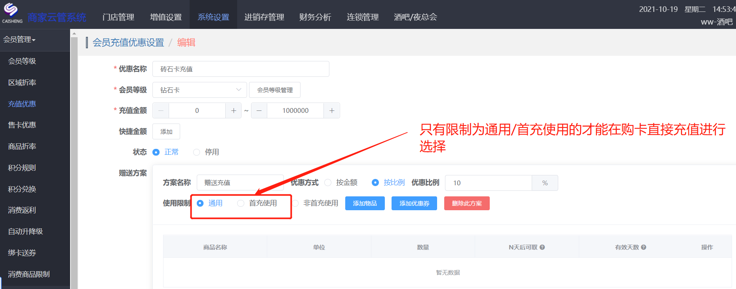The image size is (736, 289).
Task: Expand the 会员管理 sidebar menu
Action: 19,40
